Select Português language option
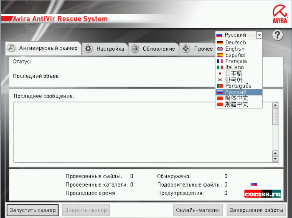This screenshot has height=218, width=292. [239, 86]
